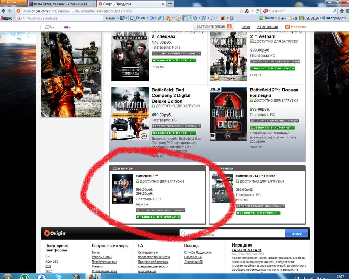The width and height of the screenshot is (349, 279).
Task: Add Bad Company 2 Vietnam to the cart
Action: [x=272, y=68]
